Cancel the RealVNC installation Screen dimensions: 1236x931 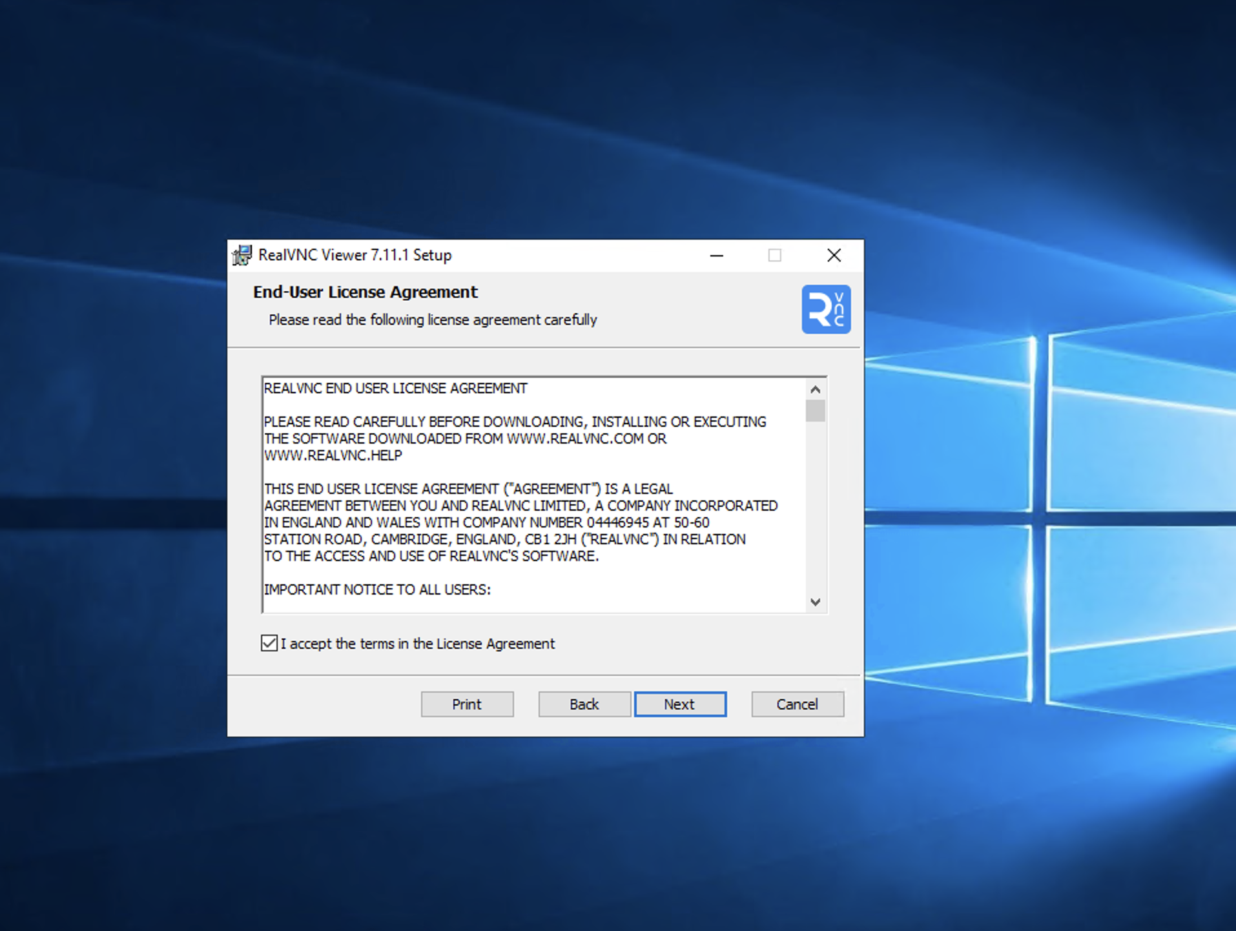(796, 704)
